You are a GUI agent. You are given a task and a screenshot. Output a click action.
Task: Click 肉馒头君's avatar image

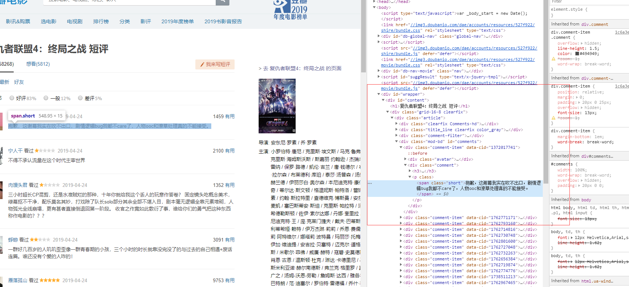[x=1, y=190]
